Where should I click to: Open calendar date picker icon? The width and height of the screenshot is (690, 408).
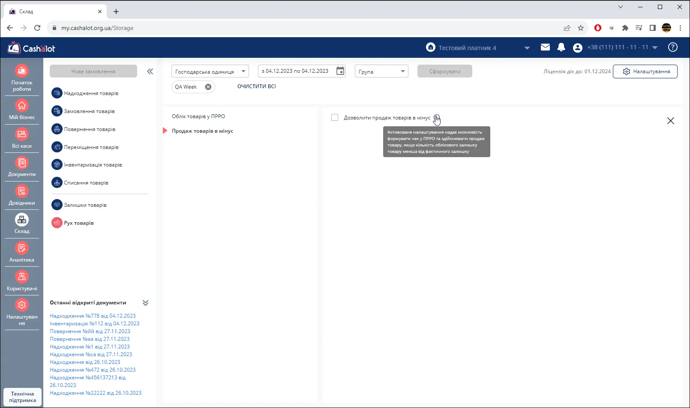(x=340, y=71)
